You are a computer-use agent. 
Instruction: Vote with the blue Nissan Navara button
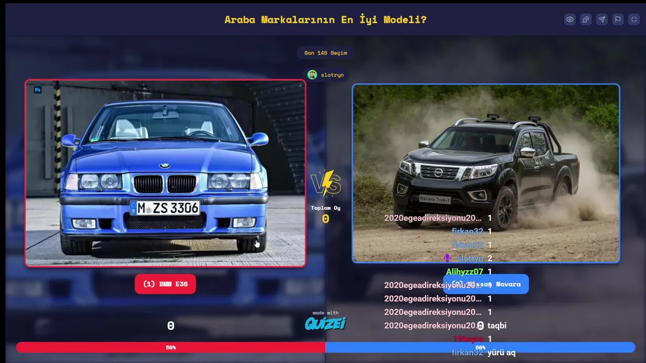point(486,284)
